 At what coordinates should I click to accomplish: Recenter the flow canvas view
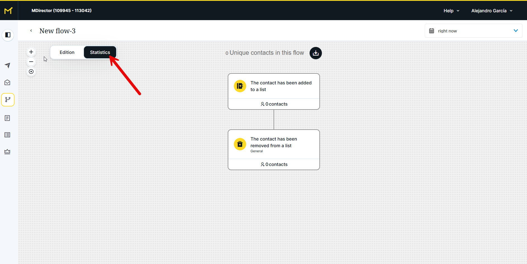tap(31, 72)
